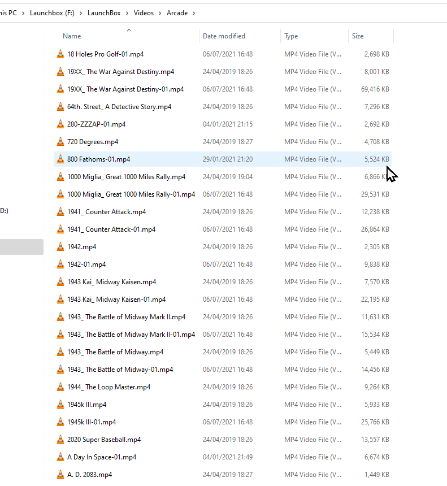Select file name 19XX_ The War Against Destiny-01.mp4
The image size is (447, 486).
coord(125,89)
